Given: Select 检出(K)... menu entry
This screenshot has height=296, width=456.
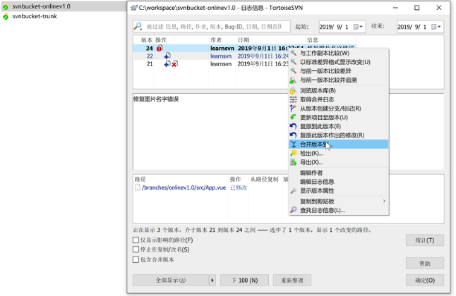Looking at the screenshot, I should [x=339, y=154].
